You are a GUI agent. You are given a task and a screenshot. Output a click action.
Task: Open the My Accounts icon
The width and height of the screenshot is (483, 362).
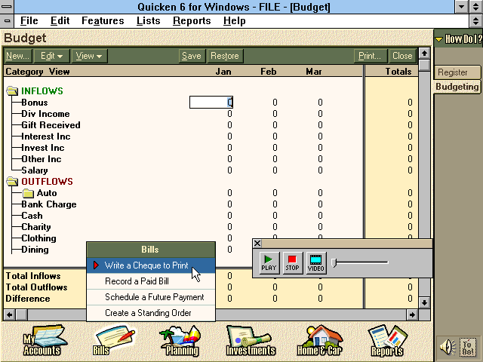pyautogui.click(x=44, y=341)
